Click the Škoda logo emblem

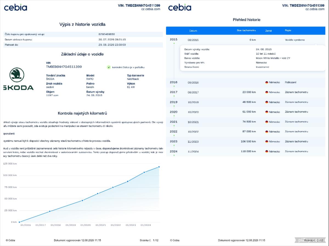pyautogui.click(x=17, y=75)
